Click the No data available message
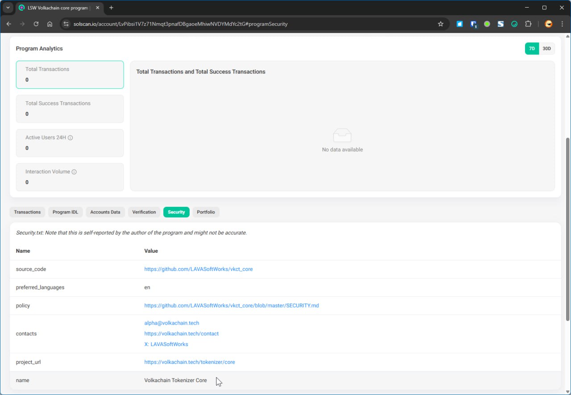Screen dimensions: 571x395 (343, 150)
